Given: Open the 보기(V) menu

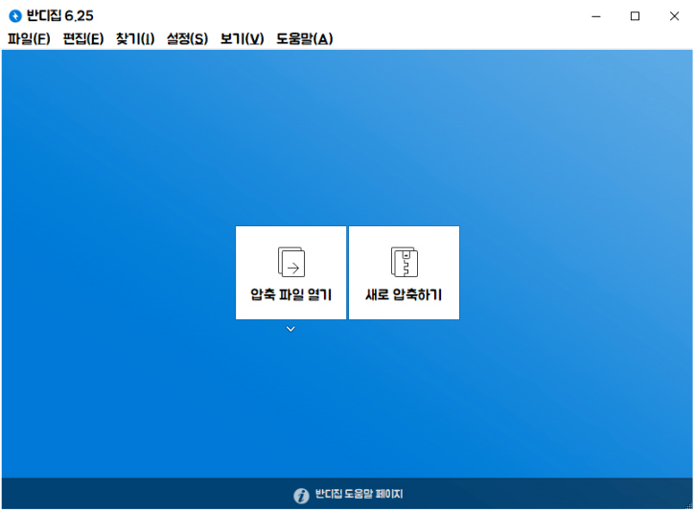Looking at the screenshot, I should 242,38.
